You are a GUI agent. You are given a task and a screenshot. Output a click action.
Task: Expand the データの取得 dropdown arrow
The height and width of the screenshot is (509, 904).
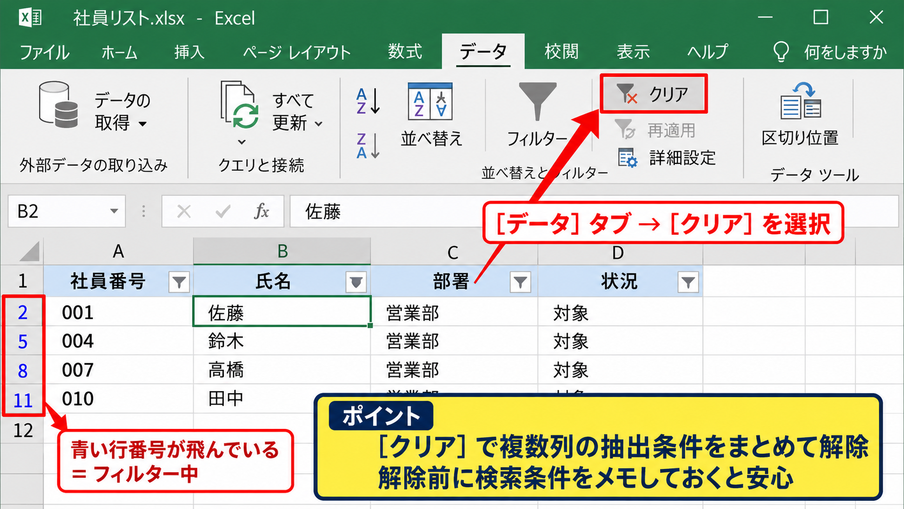click(143, 124)
